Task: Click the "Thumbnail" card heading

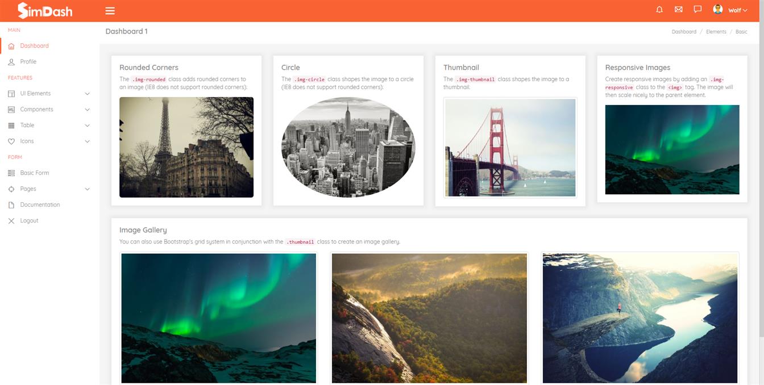Action: (x=461, y=68)
